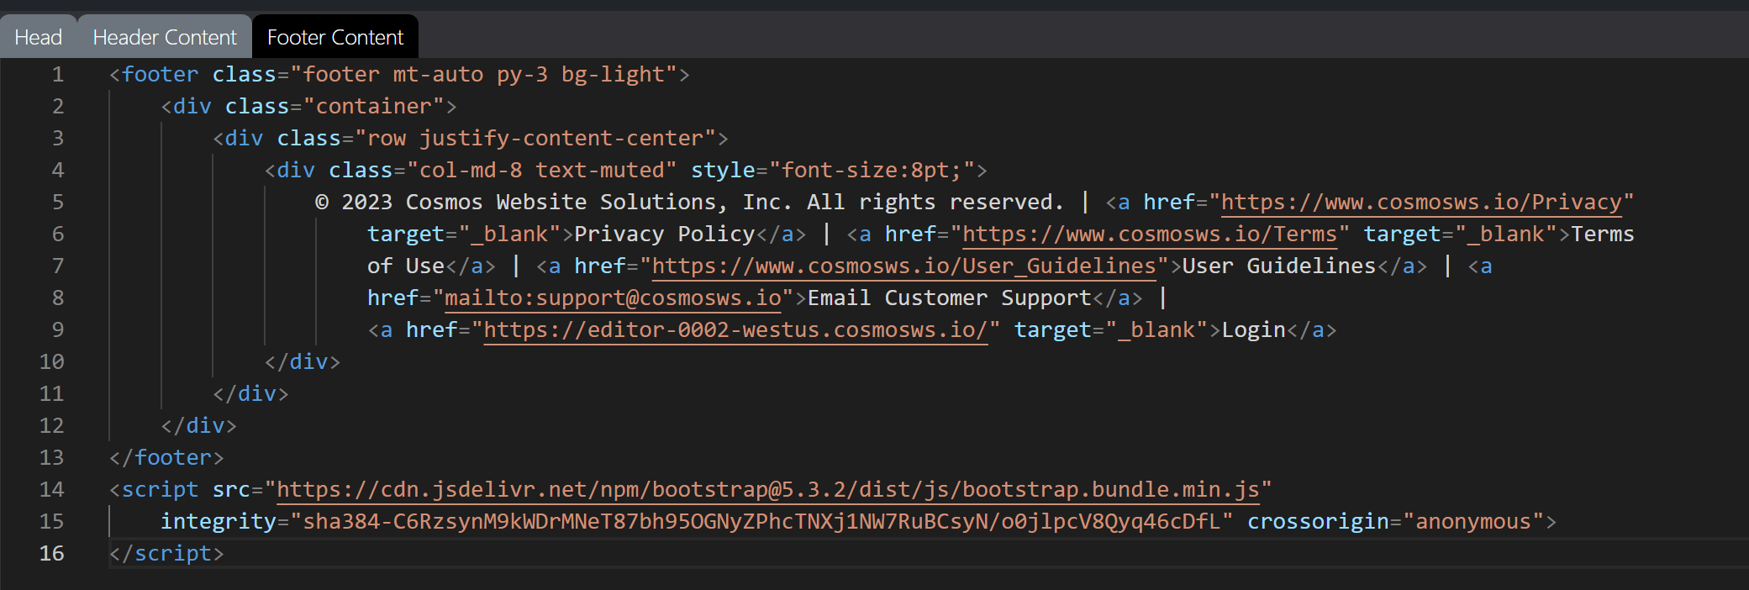Click the "anonymous" crossorigin value
Screen dimensions: 1749x590
pyautogui.click(x=1473, y=521)
